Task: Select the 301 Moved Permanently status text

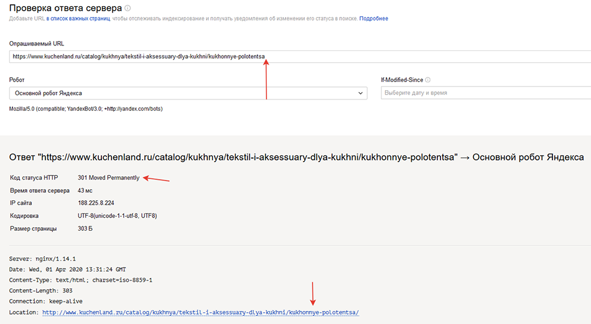Action: pos(108,178)
